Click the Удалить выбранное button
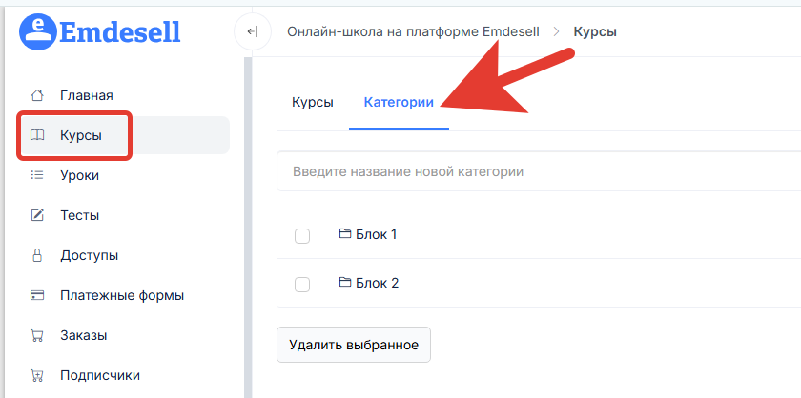 354,345
